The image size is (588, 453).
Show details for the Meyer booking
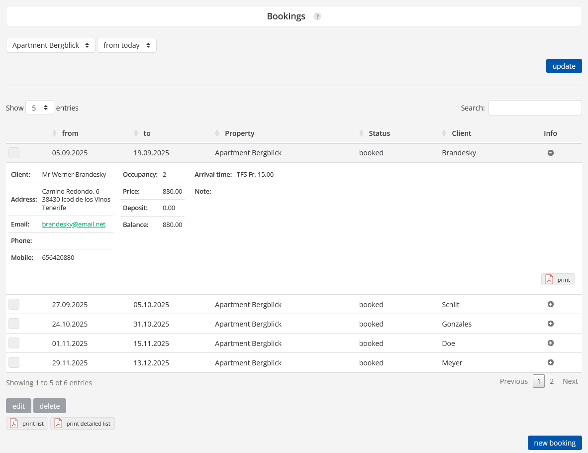550,362
